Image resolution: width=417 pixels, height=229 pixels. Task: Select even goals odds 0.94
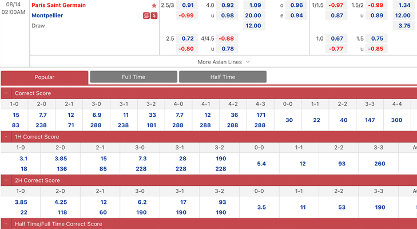(x=296, y=15)
